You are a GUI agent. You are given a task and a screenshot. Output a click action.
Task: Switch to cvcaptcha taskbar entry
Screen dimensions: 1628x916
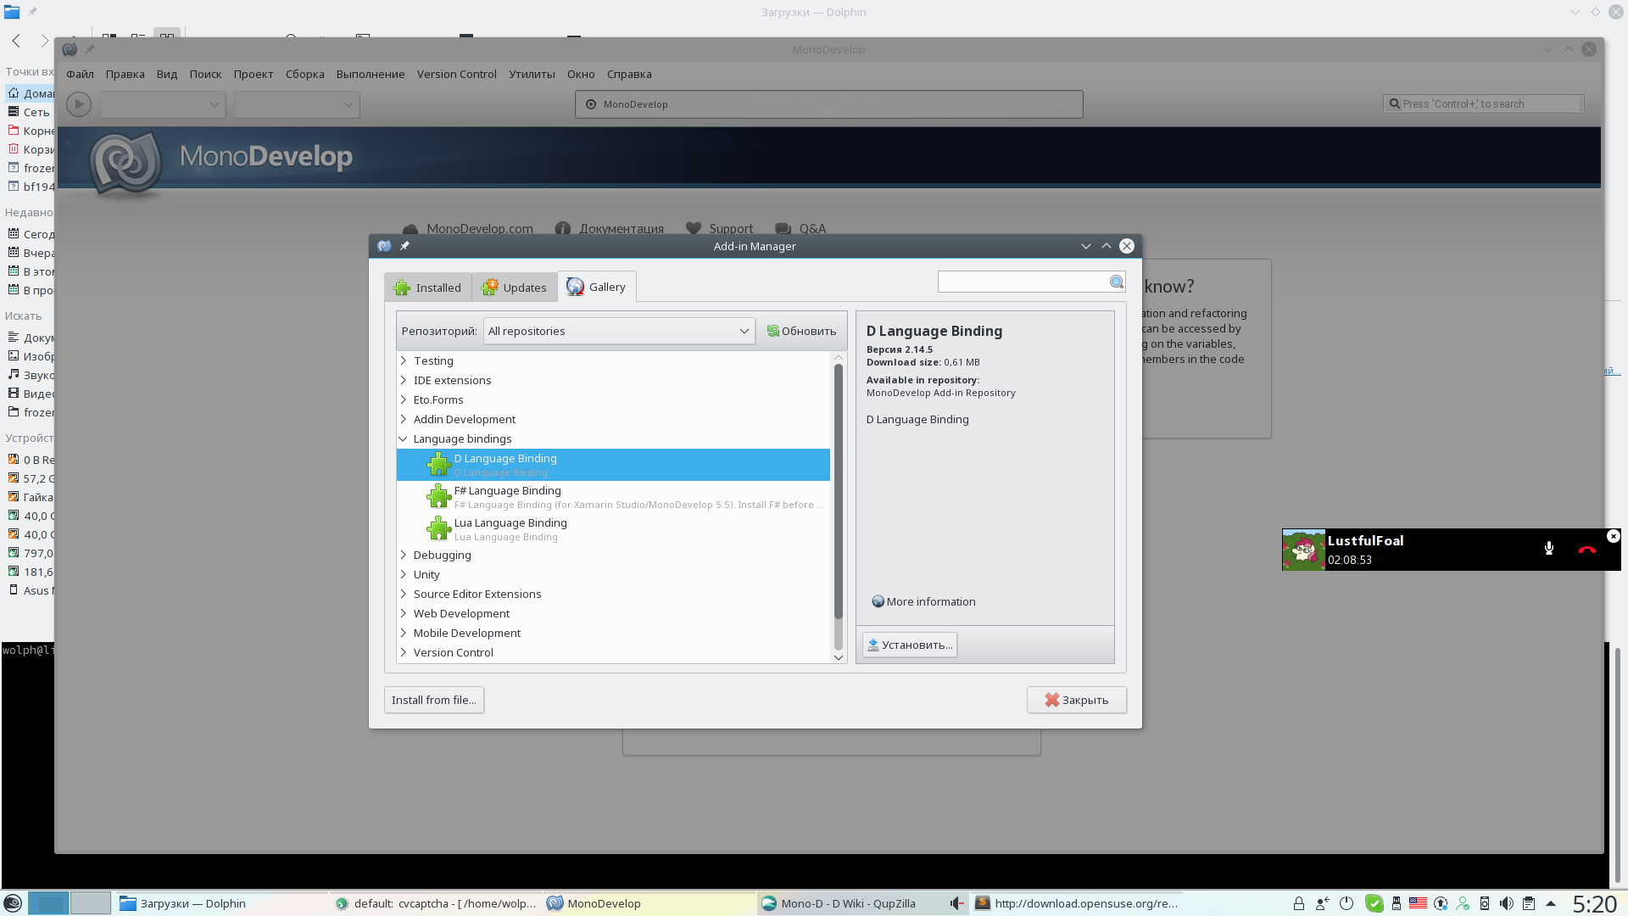coord(436,903)
